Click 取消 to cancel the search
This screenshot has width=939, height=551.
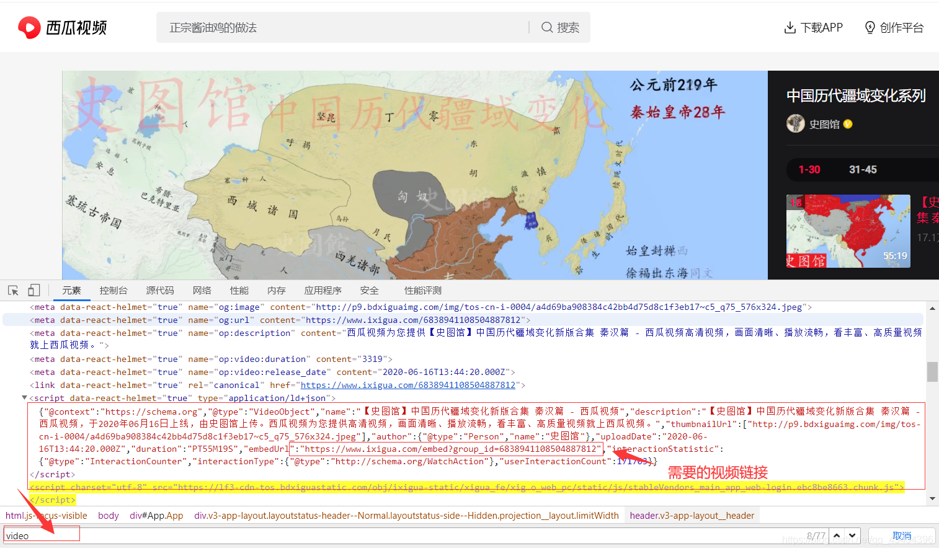tap(902, 536)
